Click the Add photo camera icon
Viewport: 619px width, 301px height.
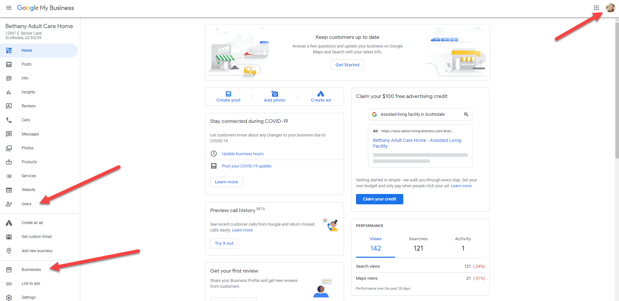click(275, 94)
